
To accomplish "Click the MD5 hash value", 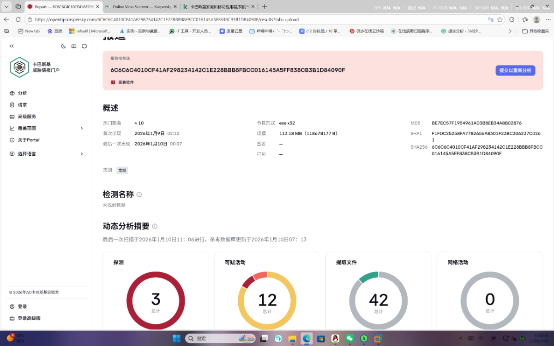I will (476, 123).
